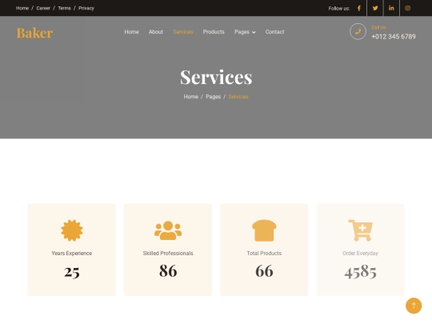Screen dimensions: 432x324
Task: Select About in main navigation
Action: tap(156, 32)
